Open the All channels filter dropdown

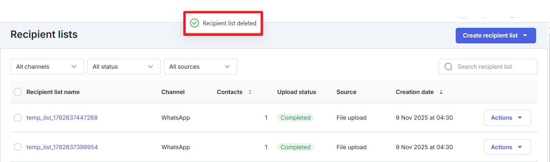point(47,67)
